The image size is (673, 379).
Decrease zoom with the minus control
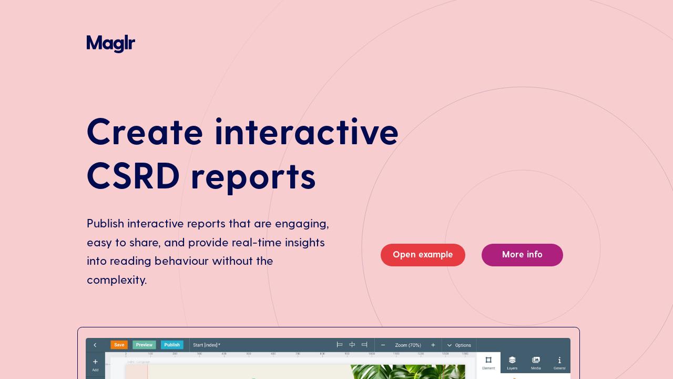point(383,345)
